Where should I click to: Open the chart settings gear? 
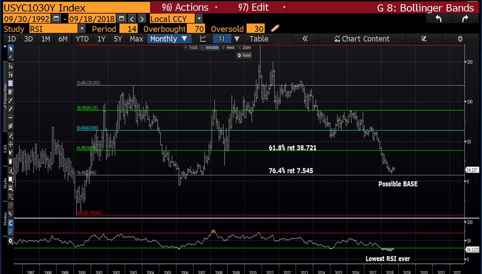click(x=460, y=39)
